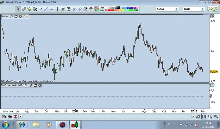The height and width of the screenshot is (129, 220).
Task: Click the Wheat / Corn title text
Action: point(13,2)
